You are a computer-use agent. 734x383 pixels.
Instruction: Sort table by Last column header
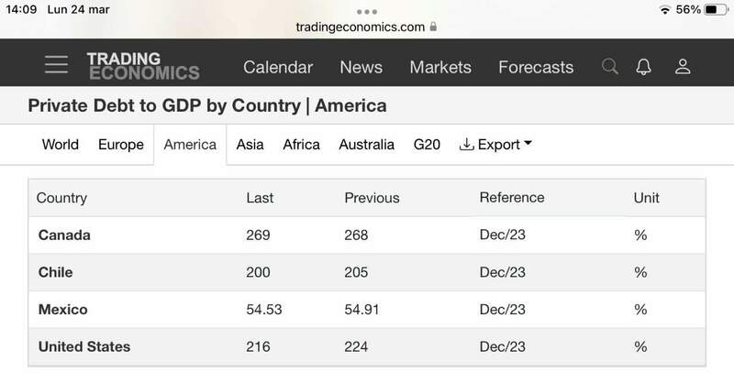[260, 197]
